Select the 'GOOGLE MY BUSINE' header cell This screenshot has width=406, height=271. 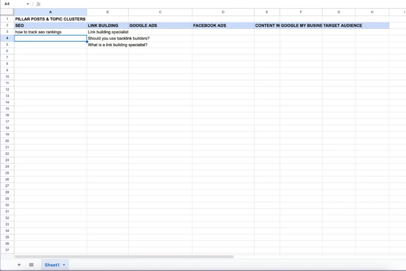pyautogui.click(x=301, y=25)
